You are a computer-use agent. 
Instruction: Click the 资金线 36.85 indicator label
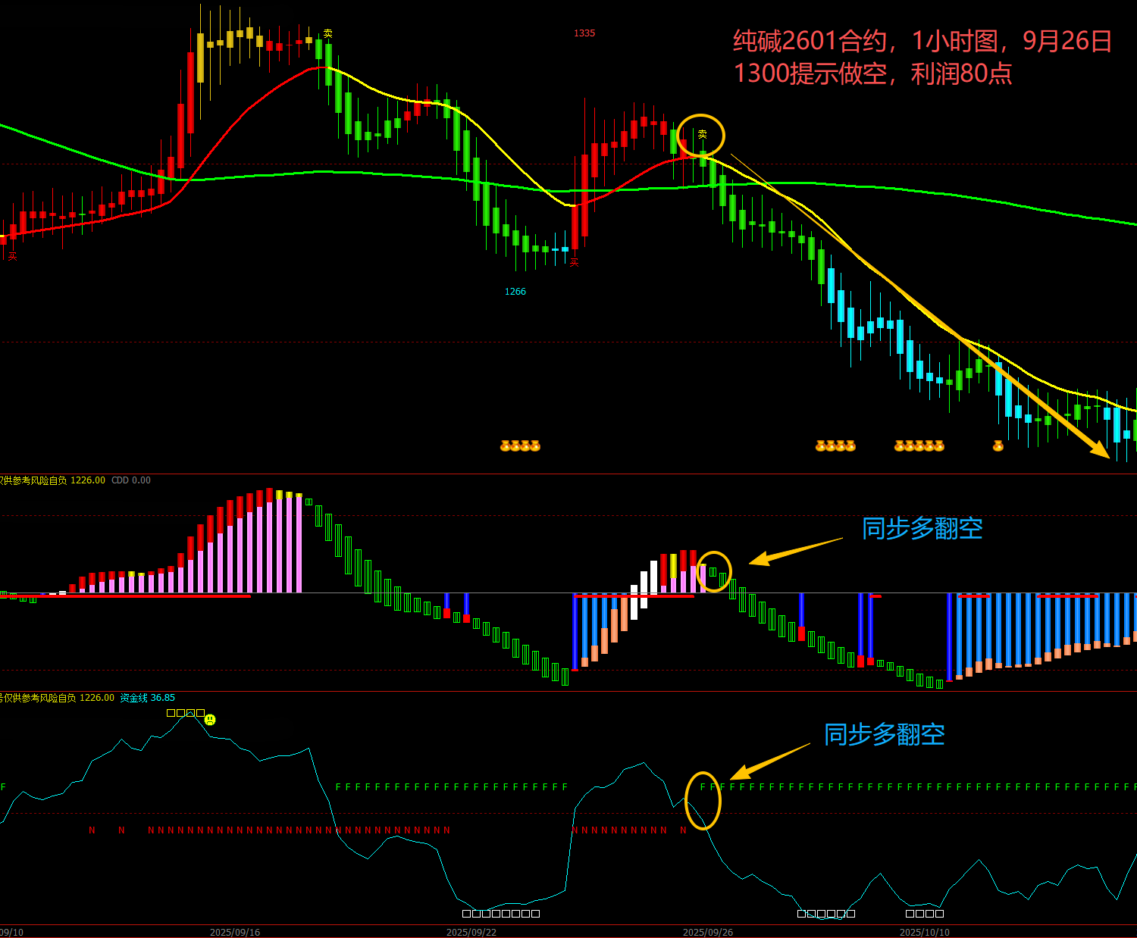147,698
